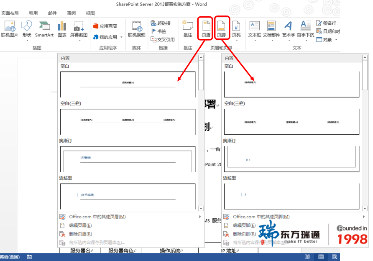373x261 pixels.
Task: Select the Blank (空白) footer thumbnail
Action: [x=291, y=84]
